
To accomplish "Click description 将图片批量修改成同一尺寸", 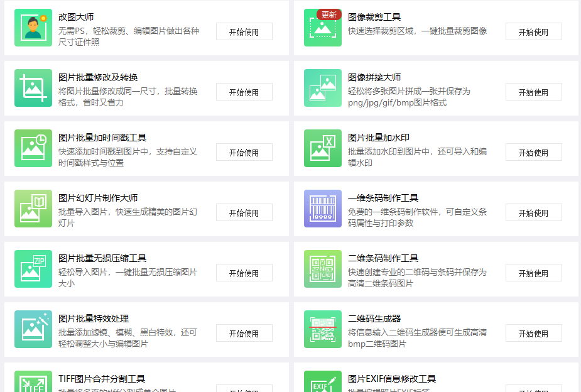I will pyautogui.click(x=128, y=97).
